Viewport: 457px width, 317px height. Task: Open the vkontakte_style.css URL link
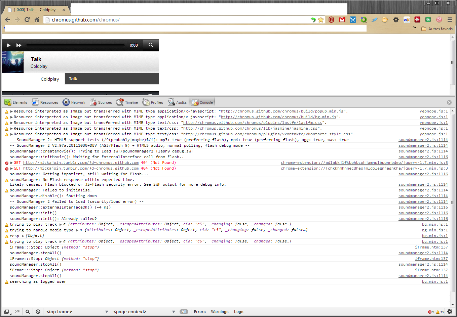point(267,134)
